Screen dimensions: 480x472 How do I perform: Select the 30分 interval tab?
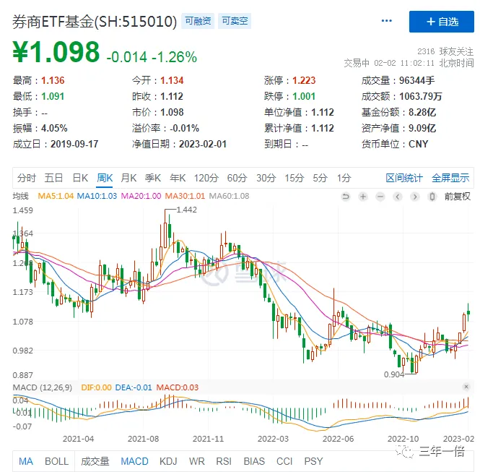pyautogui.click(x=266, y=178)
